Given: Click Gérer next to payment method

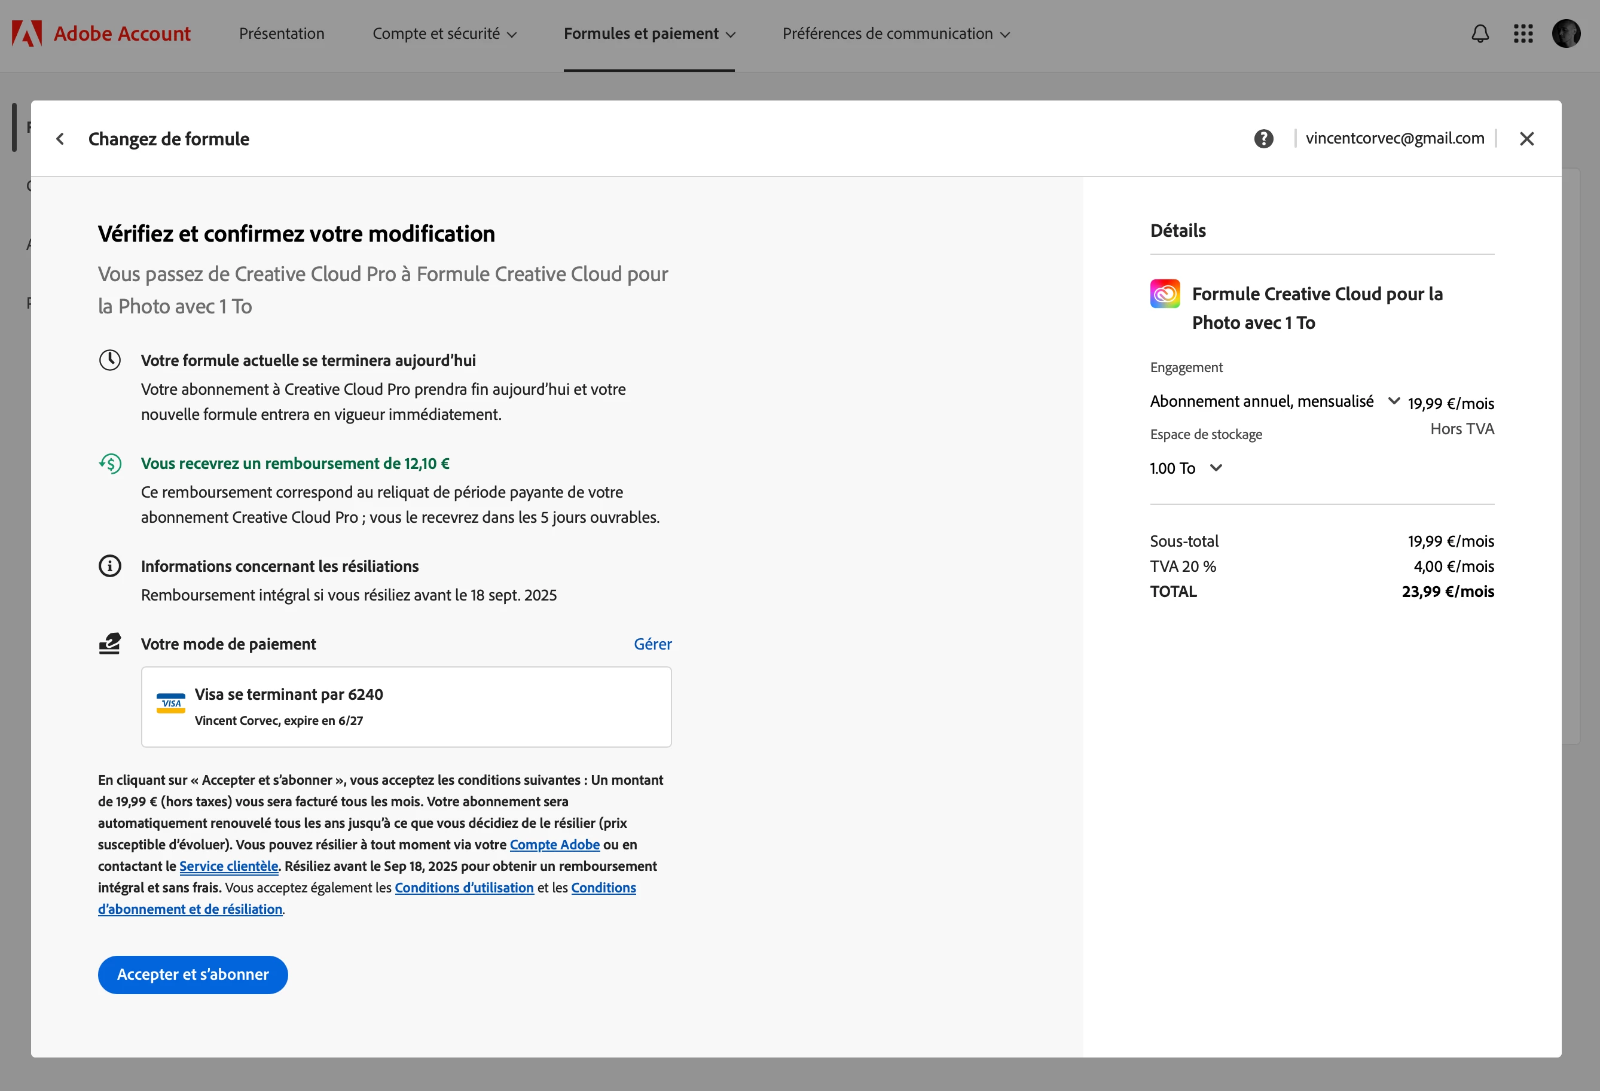Looking at the screenshot, I should (x=652, y=644).
